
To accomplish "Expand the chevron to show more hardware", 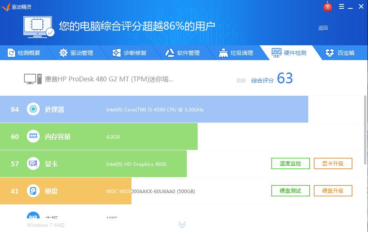I will click(182, 225).
